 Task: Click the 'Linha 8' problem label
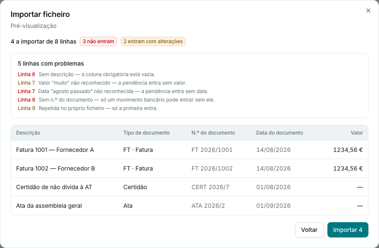(26, 100)
